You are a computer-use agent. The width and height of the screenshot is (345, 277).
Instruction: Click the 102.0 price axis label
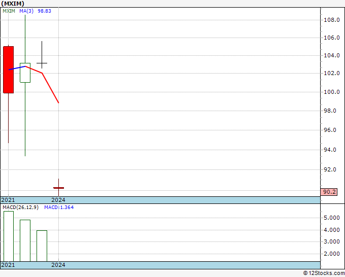[332, 73]
